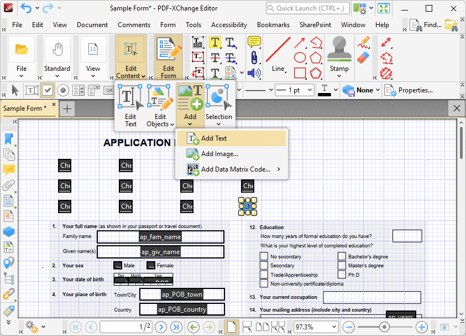Expand the Standard tools dropdown
This screenshot has height=336, width=466.
coord(57,76)
